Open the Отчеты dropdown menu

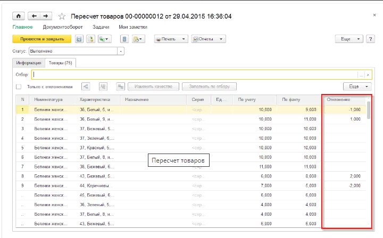point(208,39)
